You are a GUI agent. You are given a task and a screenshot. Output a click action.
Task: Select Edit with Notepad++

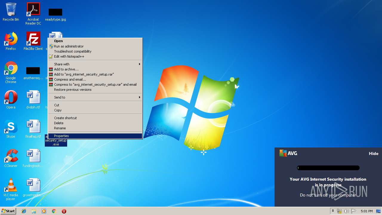(95, 56)
